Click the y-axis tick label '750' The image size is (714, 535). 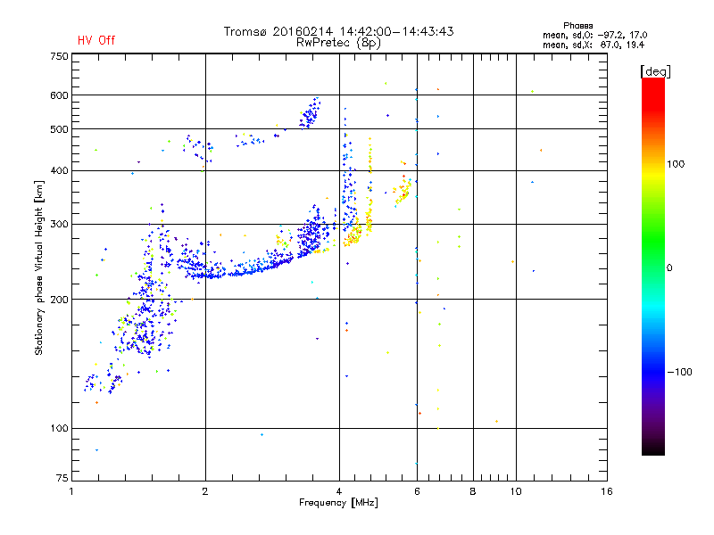(59, 56)
